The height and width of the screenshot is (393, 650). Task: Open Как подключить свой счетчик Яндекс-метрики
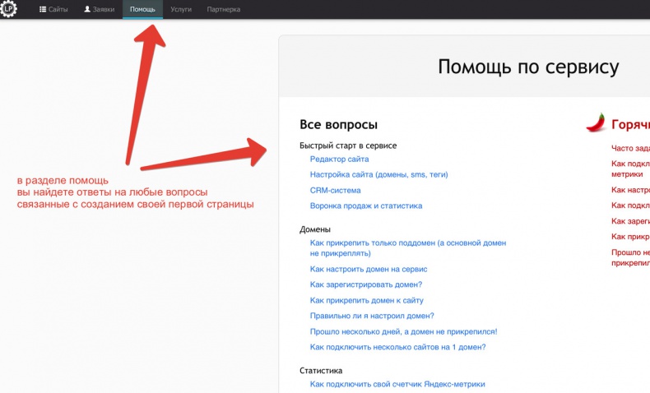coord(397,384)
